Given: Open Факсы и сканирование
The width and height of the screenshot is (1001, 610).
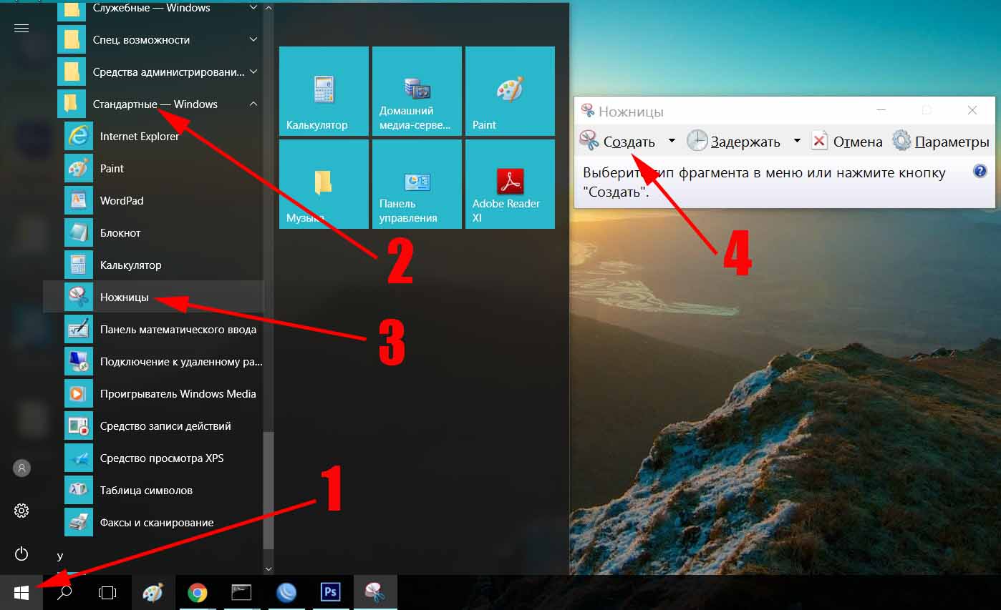Looking at the screenshot, I should pyautogui.click(x=153, y=522).
